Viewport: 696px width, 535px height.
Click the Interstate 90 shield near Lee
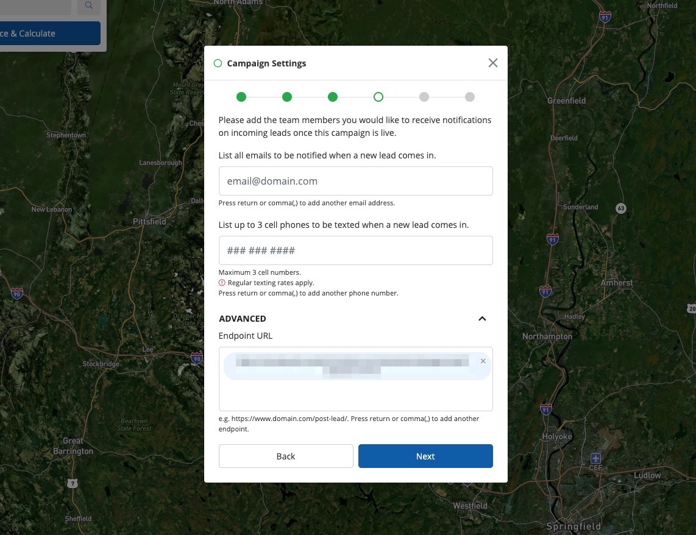(x=196, y=358)
